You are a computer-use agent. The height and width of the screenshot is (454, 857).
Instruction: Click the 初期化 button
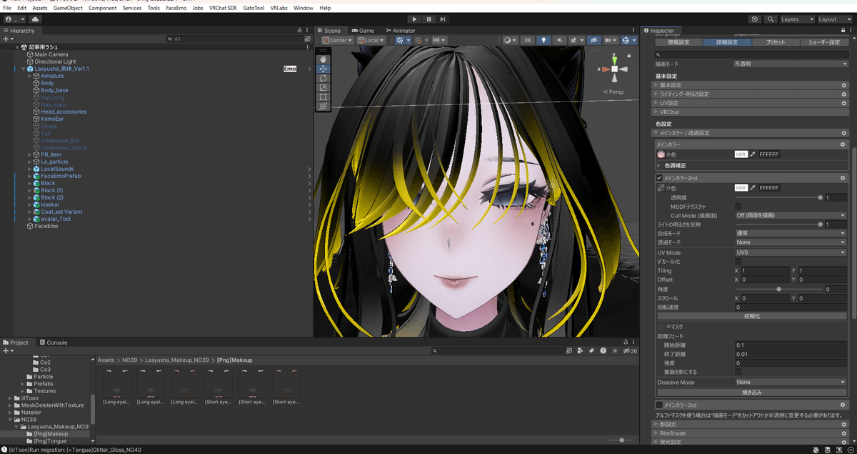tap(752, 315)
